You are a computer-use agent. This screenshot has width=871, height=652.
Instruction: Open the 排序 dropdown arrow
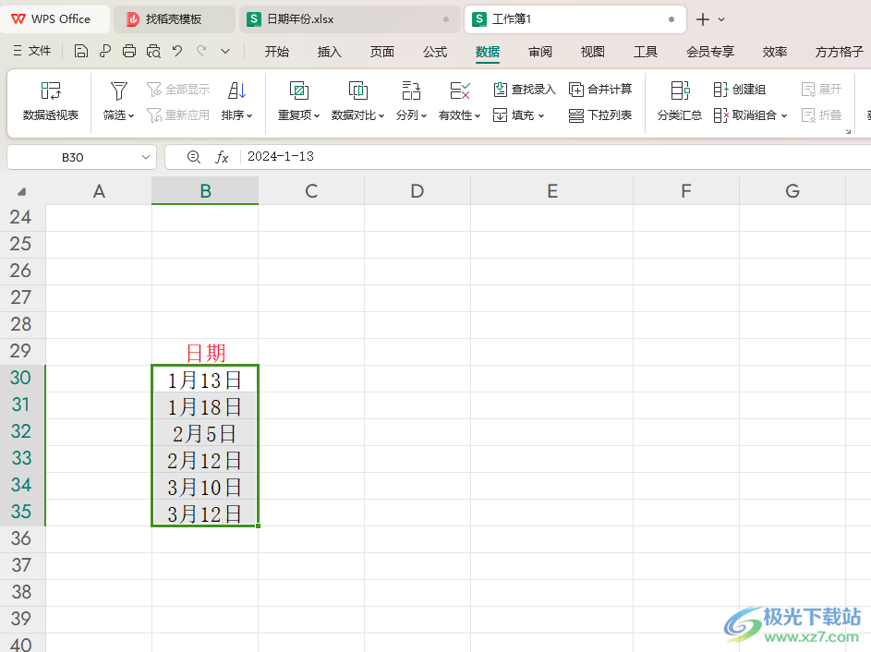pos(249,116)
